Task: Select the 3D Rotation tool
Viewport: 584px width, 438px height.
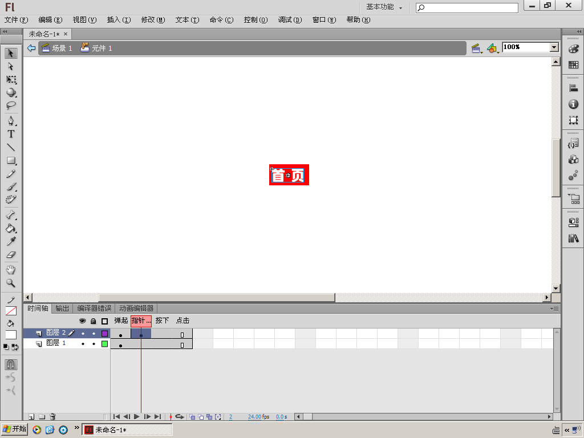Action: pos(11,93)
